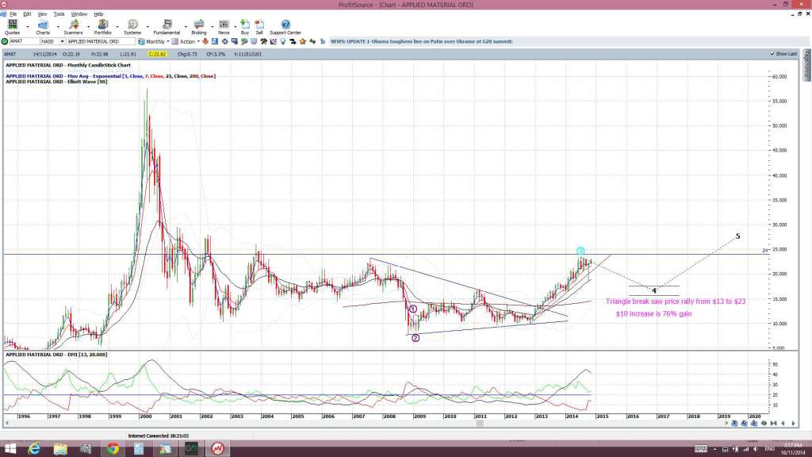Open File Explorer from the taskbar
812x457 pixels.
tap(60, 449)
